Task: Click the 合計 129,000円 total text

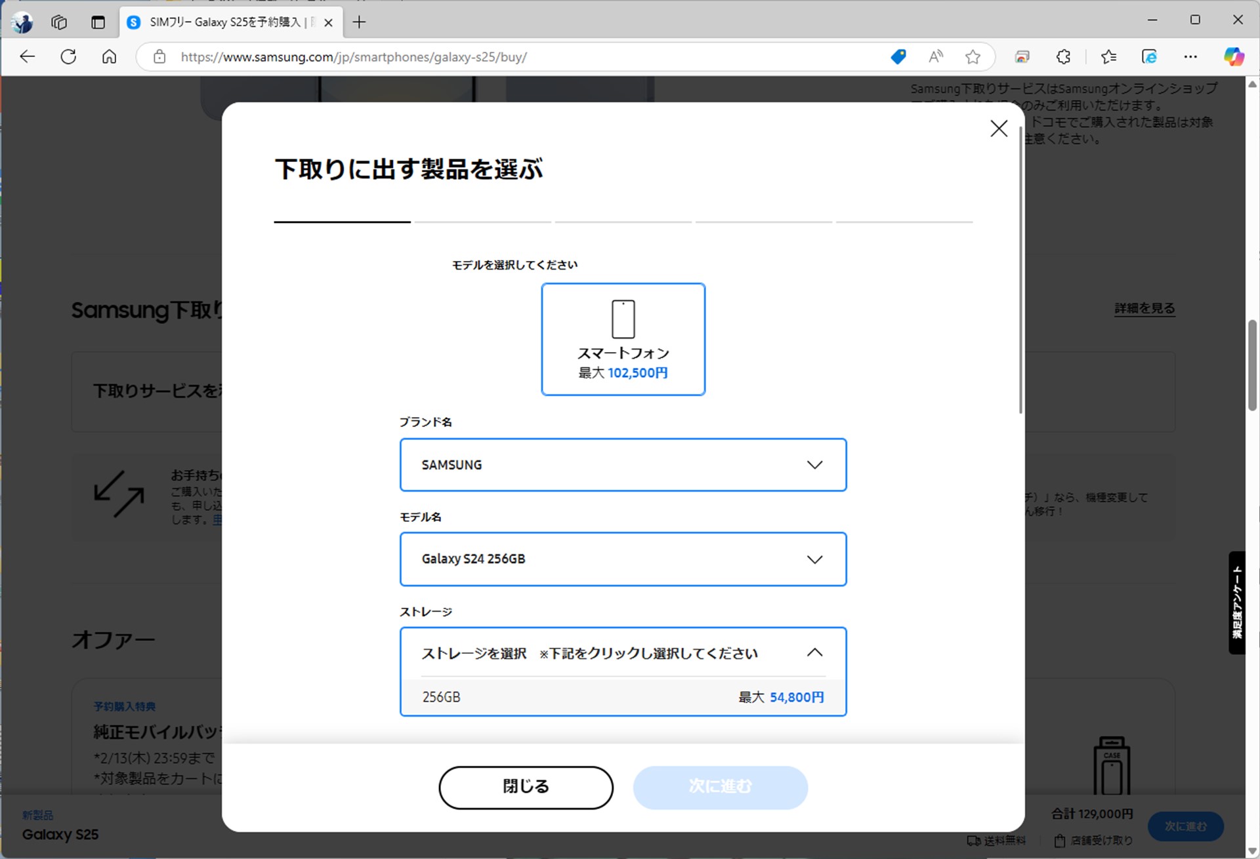Action: pyautogui.click(x=1092, y=814)
